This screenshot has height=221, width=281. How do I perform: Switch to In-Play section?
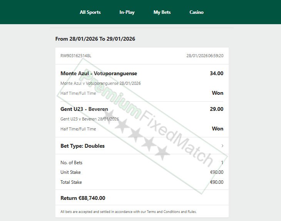(x=127, y=12)
